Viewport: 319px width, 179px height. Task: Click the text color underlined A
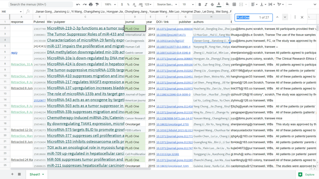[219, 4]
